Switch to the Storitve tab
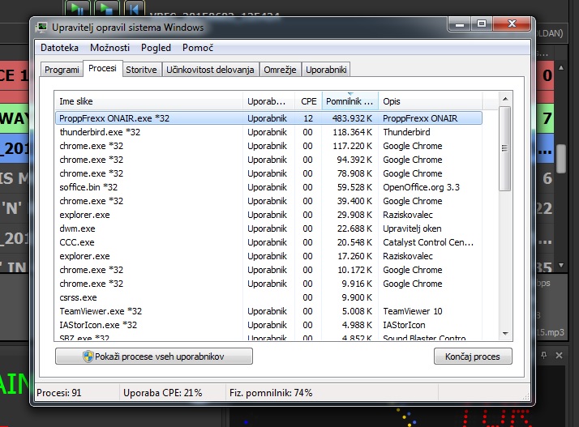The width and height of the screenshot is (579, 427). coord(141,70)
